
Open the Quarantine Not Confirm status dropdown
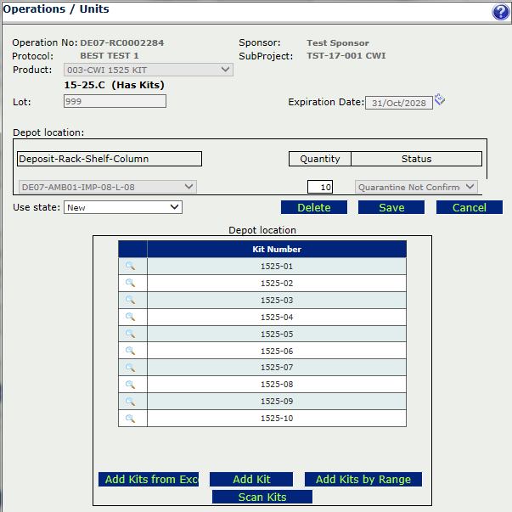pos(416,187)
